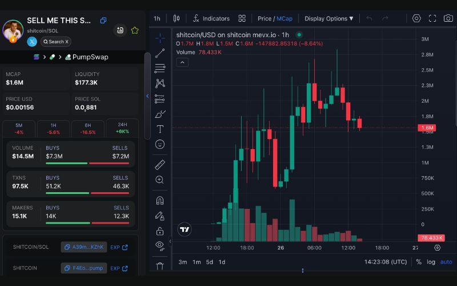Collapse the chart legend chevron

coord(182,62)
